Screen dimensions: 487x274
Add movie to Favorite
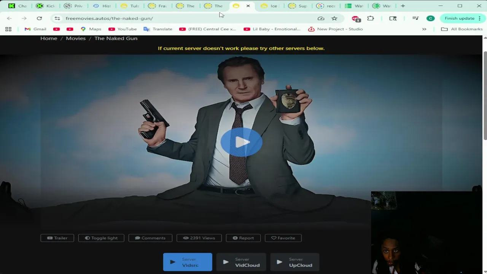pyautogui.click(x=283, y=238)
